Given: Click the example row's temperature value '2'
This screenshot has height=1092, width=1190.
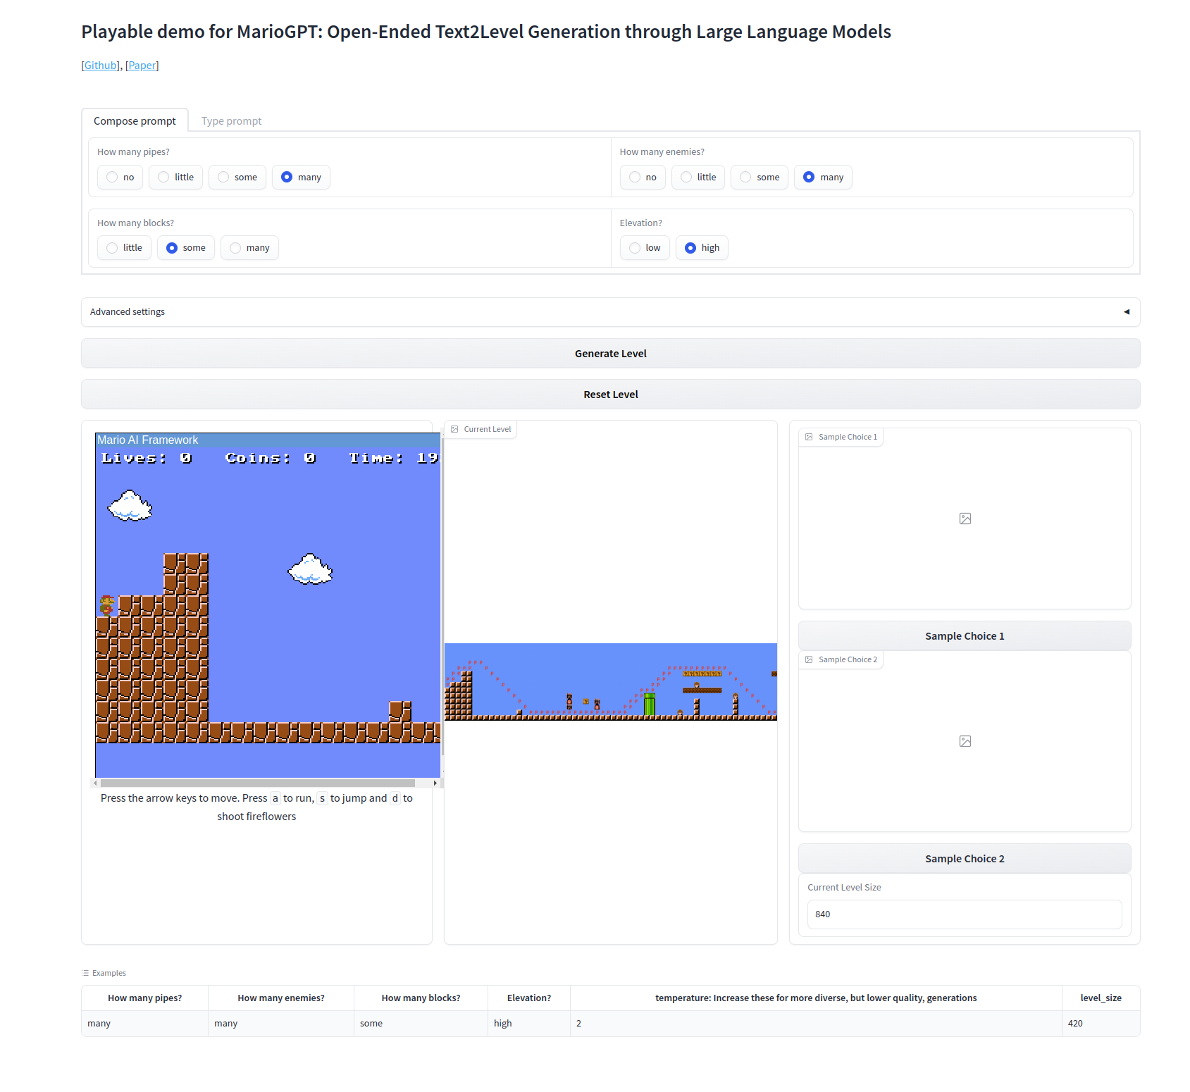Looking at the screenshot, I should click(x=816, y=1024).
